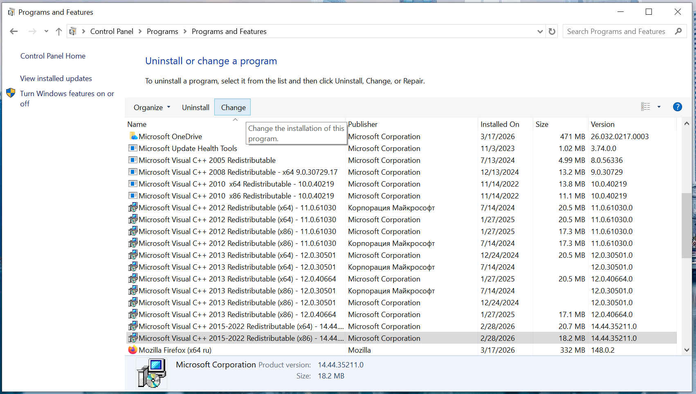Click the 332 MB size cell

[x=573, y=350]
